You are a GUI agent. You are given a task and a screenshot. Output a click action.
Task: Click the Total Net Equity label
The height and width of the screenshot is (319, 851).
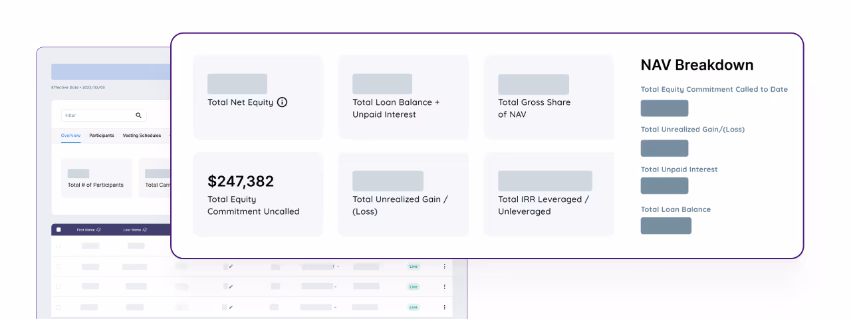point(240,102)
